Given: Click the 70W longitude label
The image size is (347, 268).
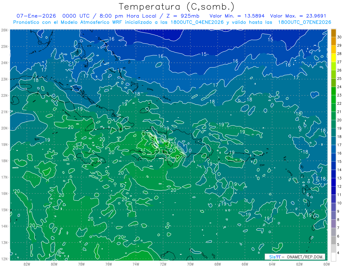Looking at the screenshot, I should [x=190, y=264].
